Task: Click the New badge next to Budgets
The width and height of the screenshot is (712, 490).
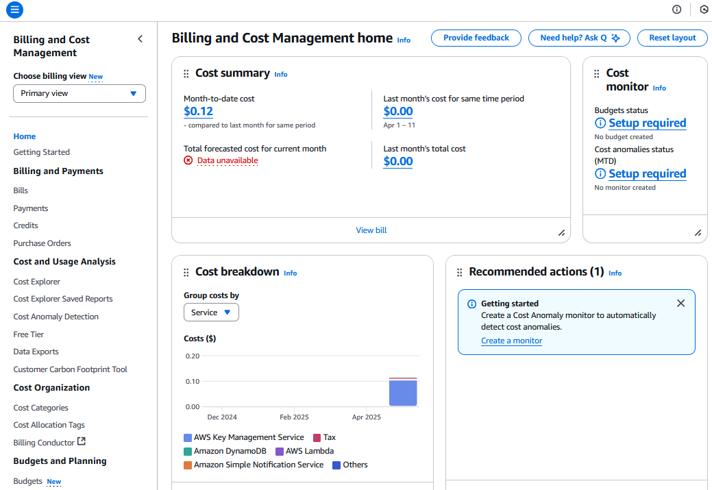Action: [54, 482]
